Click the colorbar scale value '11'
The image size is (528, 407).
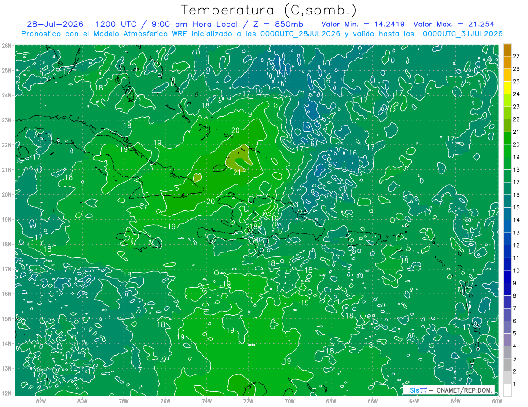(x=517, y=258)
